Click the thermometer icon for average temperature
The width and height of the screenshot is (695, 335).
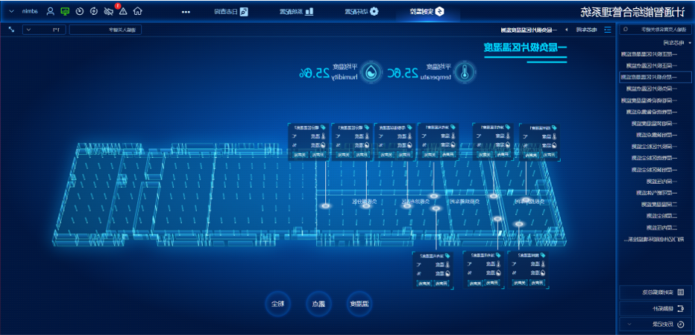465,72
